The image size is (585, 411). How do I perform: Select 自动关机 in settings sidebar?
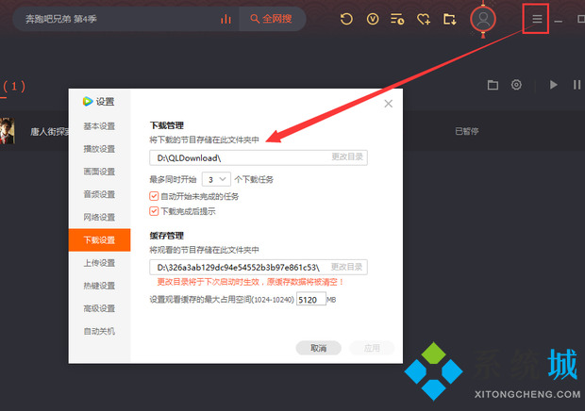pos(99,331)
